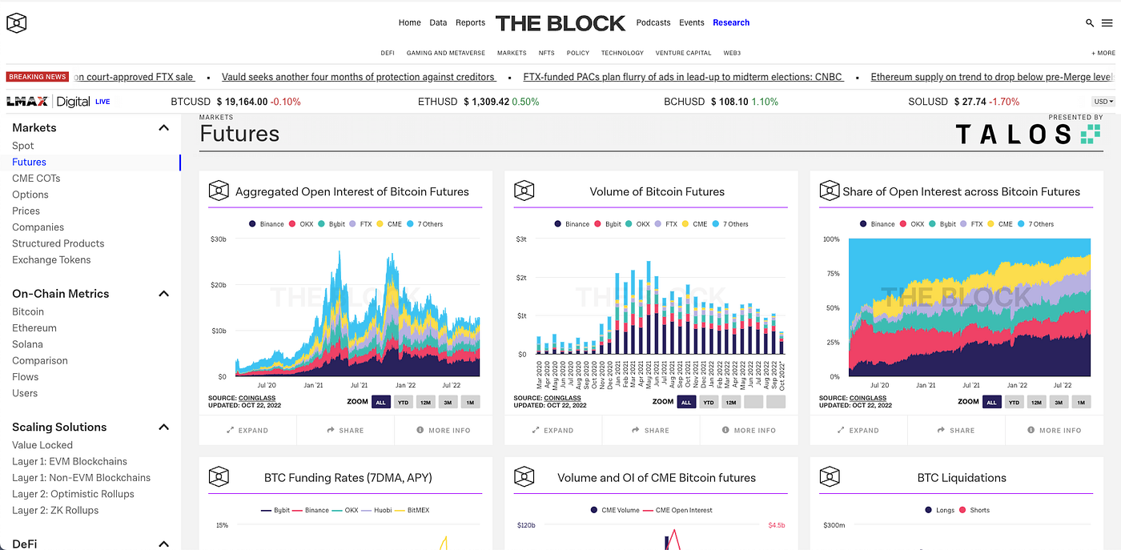Open the hamburger menu icon

(1107, 23)
